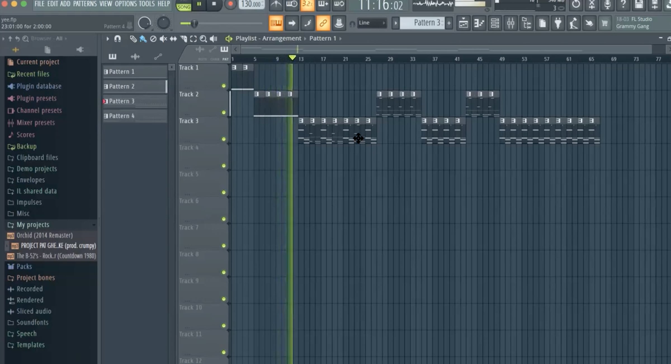Select the Mute tool in the Playlist toolbar
671x364 pixels.
click(x=163, y=39)
